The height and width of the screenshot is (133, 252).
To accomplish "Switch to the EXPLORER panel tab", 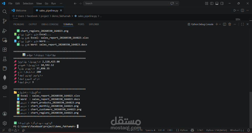I will pos(94,24).
